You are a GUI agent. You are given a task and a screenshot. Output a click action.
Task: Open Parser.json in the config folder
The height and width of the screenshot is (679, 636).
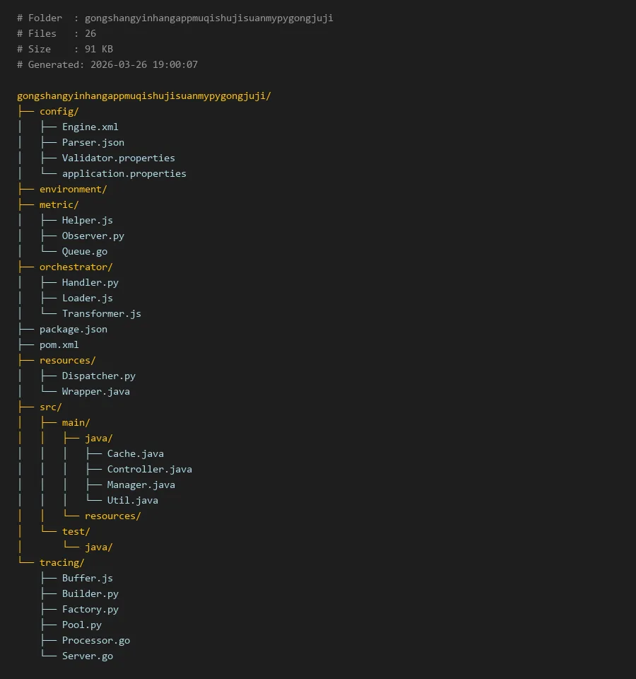click(93, 142)
